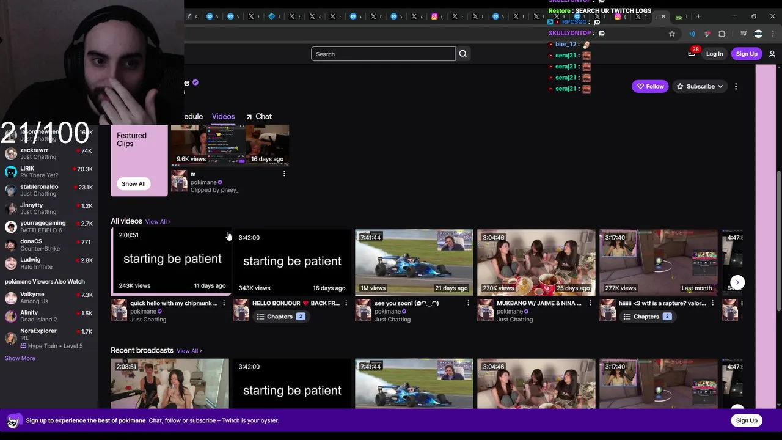Expand All videos with View All
Screen dimensions: 782x440
pos(158,222)
